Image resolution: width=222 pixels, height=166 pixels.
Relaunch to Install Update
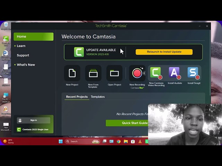coord(164,52)
